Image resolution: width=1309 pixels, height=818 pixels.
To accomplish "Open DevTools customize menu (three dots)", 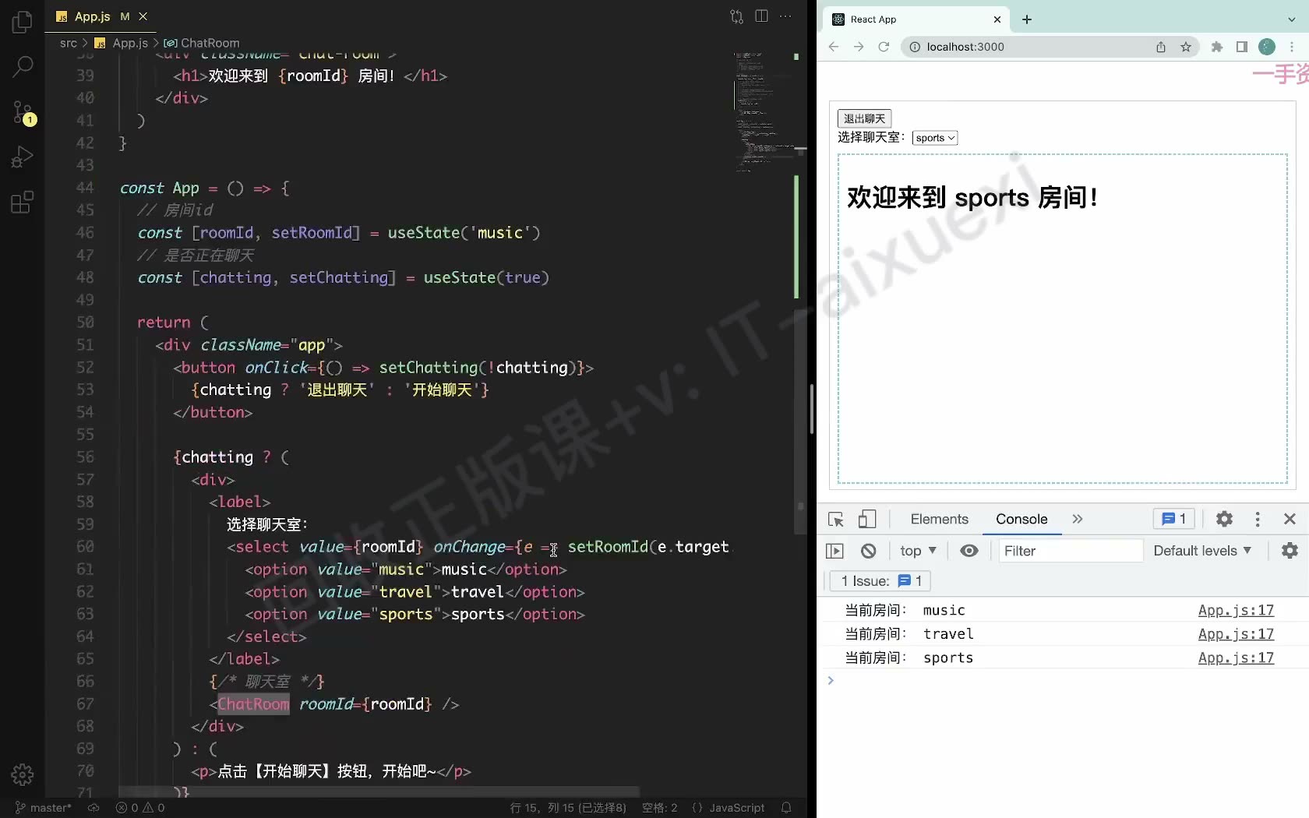I will (x=1258, y=520).
